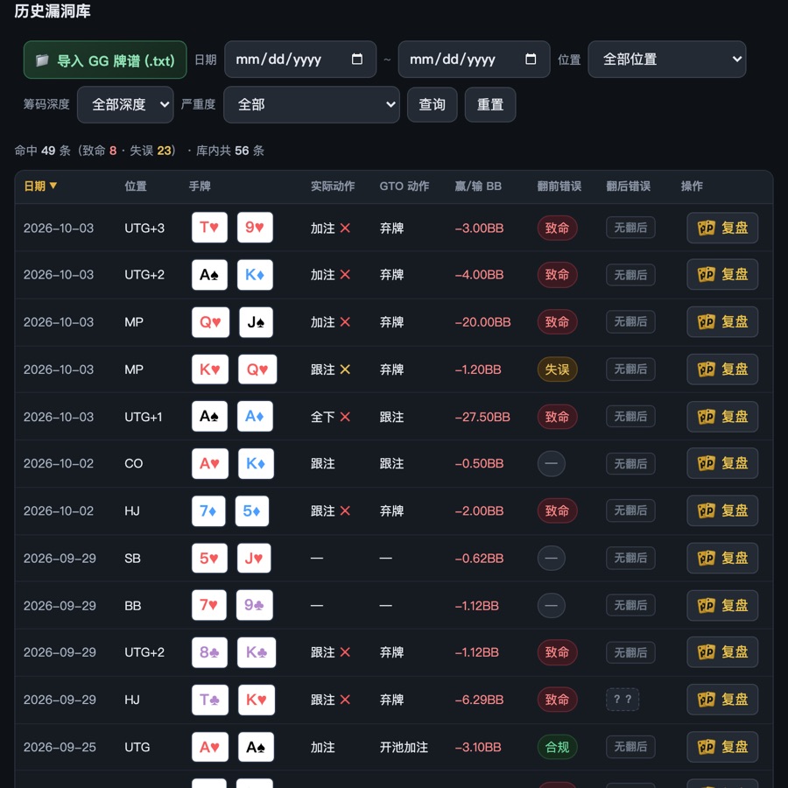Click the T♣ card icon
788x788 pixels.
coord(210,700)
